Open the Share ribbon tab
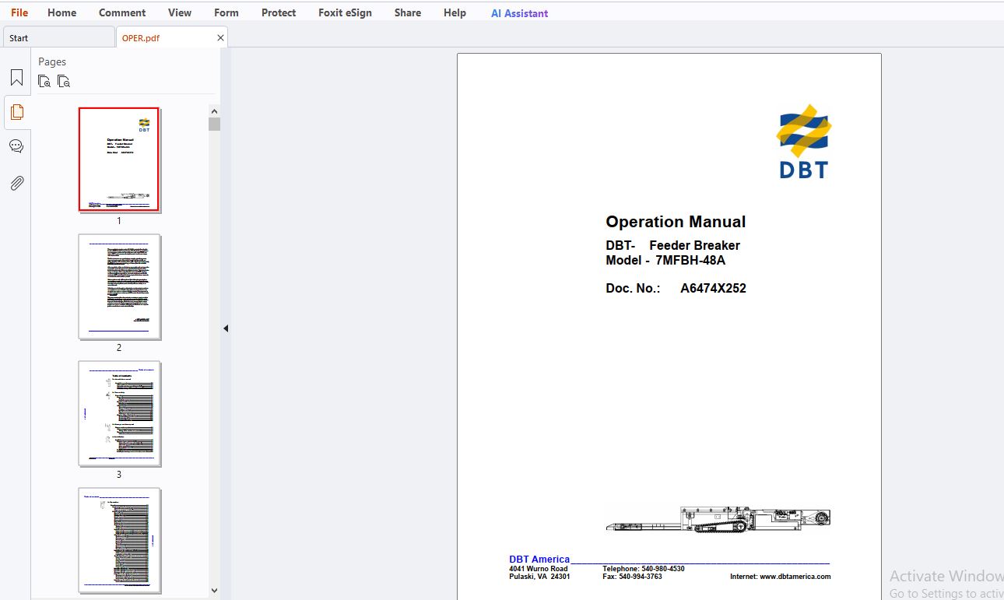This screenshot has height=600, width=1004. coord(408,12)
